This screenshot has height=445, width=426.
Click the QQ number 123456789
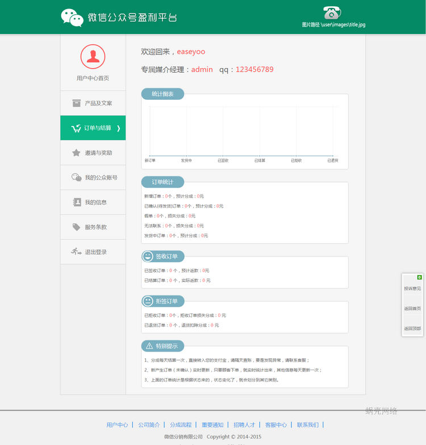click(x=254, y=69)
